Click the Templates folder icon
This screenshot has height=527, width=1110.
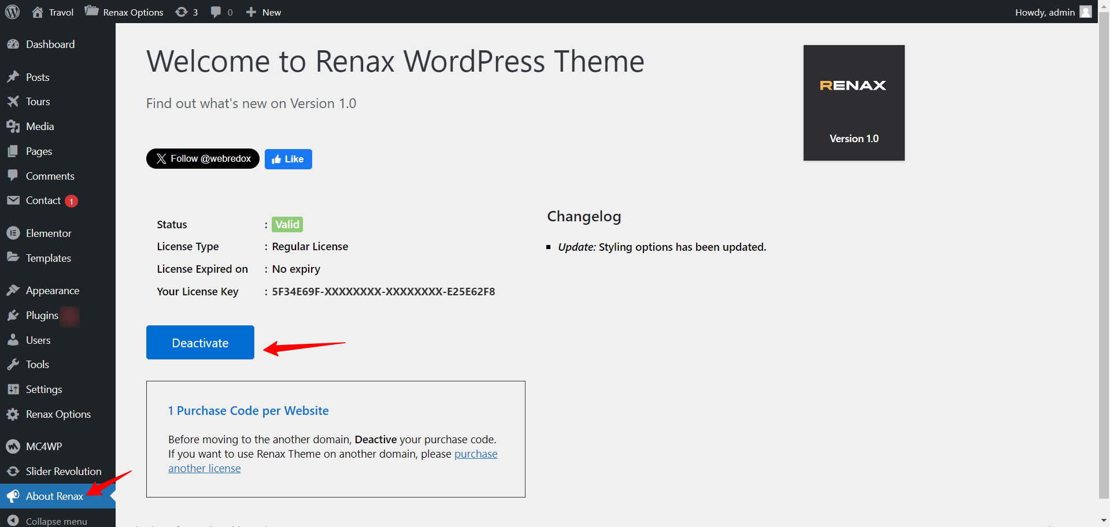click(13, 257)
